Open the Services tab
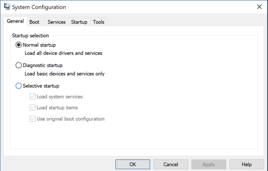 57,22
